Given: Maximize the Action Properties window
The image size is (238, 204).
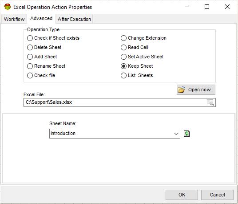Looking at the screenshot, I should [207, 7].
